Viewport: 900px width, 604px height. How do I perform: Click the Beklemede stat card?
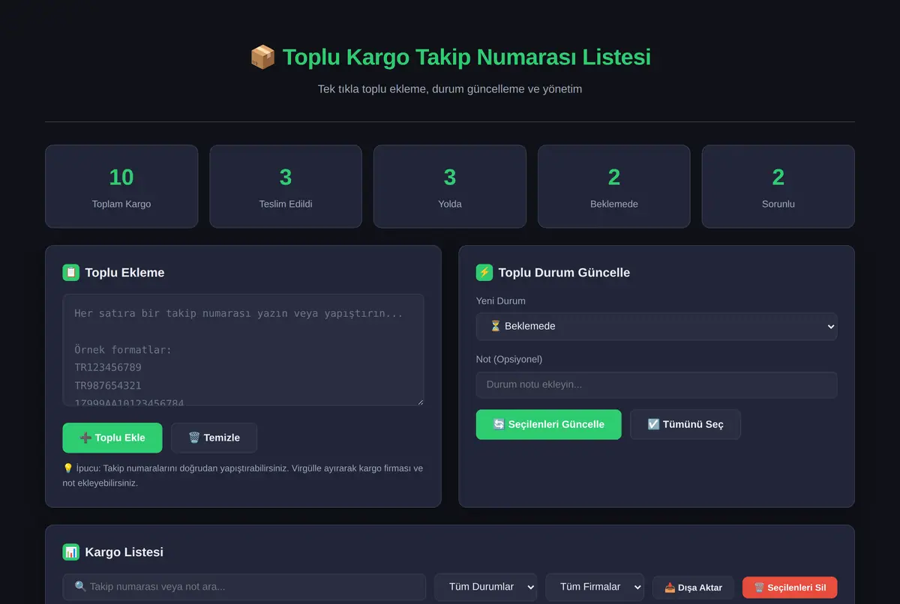click(614, 187)
